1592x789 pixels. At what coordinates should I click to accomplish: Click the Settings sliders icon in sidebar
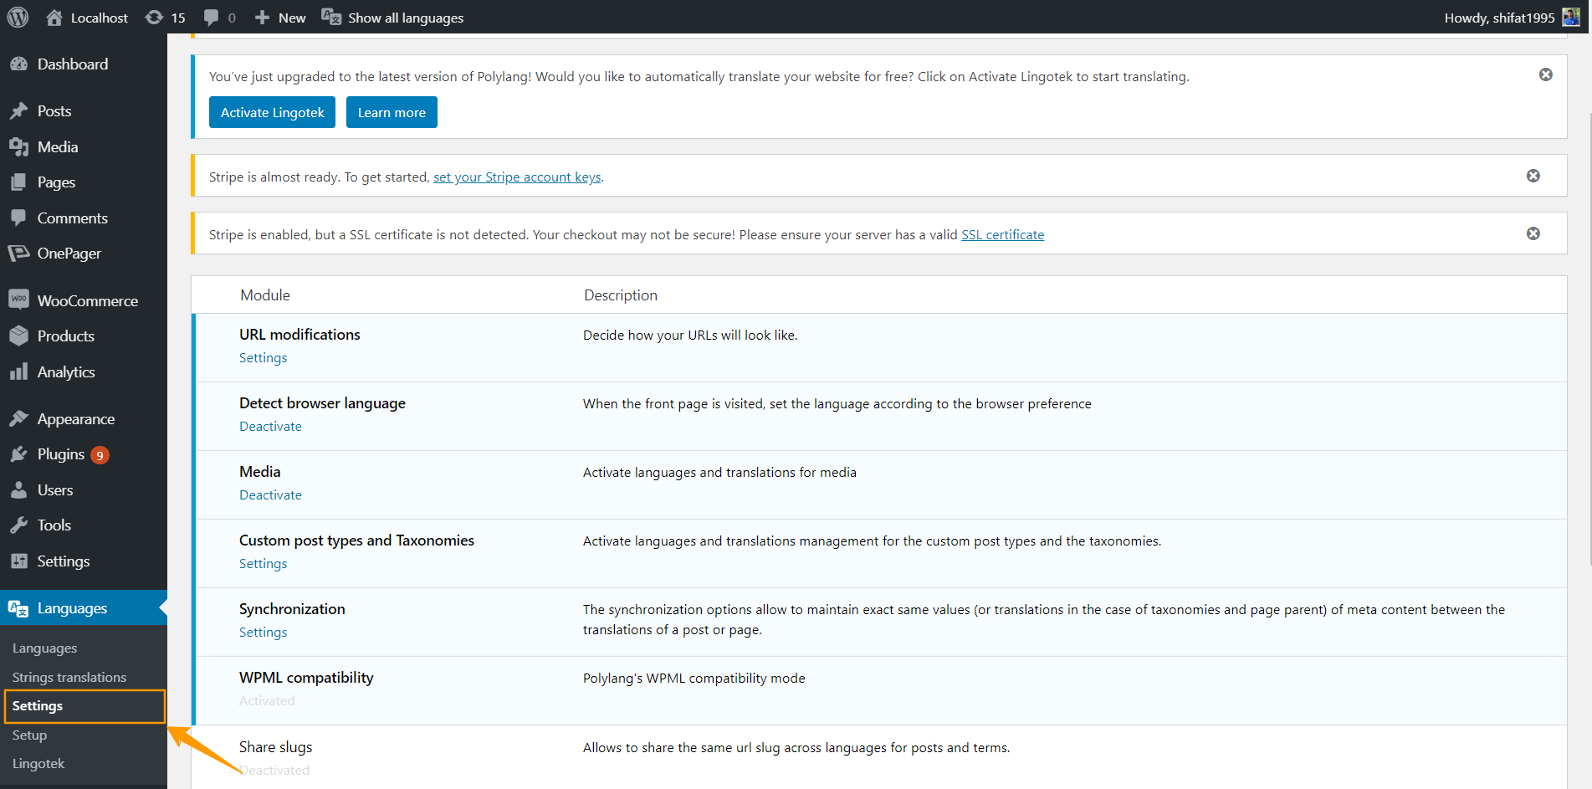click(18, 561)
